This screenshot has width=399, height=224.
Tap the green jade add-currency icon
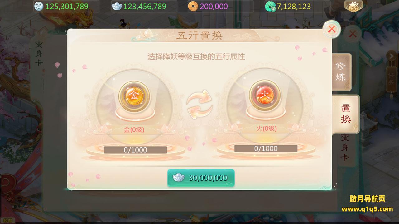tap(270, 6)
